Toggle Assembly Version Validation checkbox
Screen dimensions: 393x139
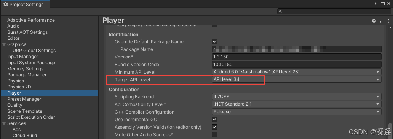(x=215, y=127)
